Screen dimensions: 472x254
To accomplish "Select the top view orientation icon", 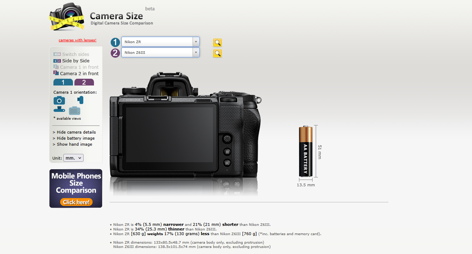I will 59,110.
